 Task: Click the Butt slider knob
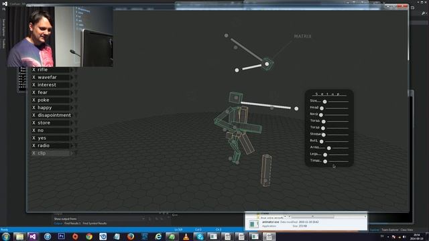322,141
